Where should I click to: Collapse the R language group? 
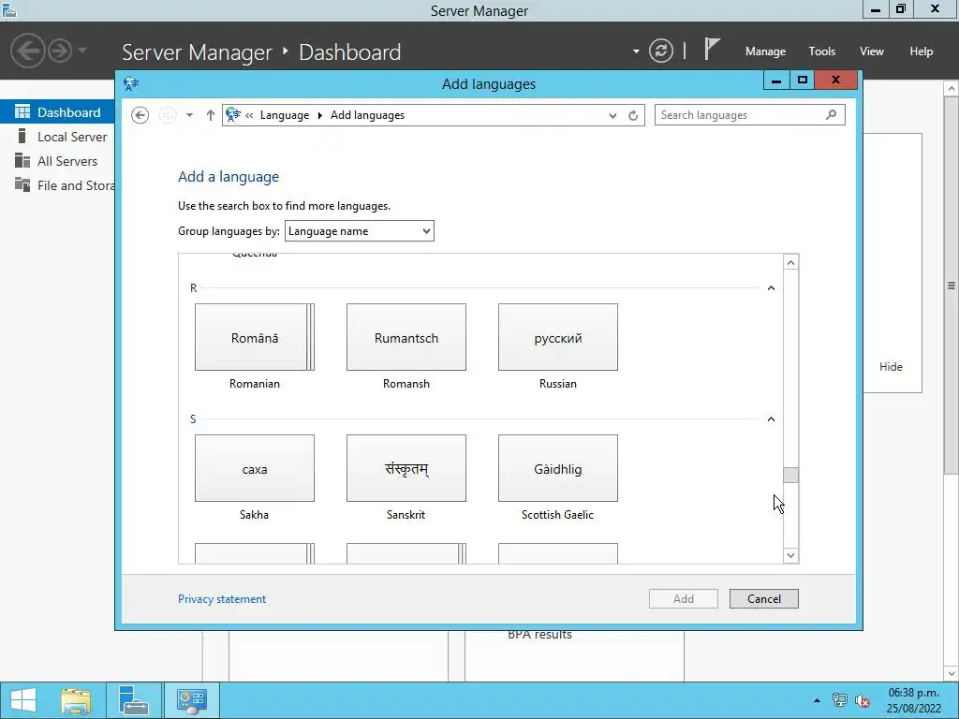772,288
